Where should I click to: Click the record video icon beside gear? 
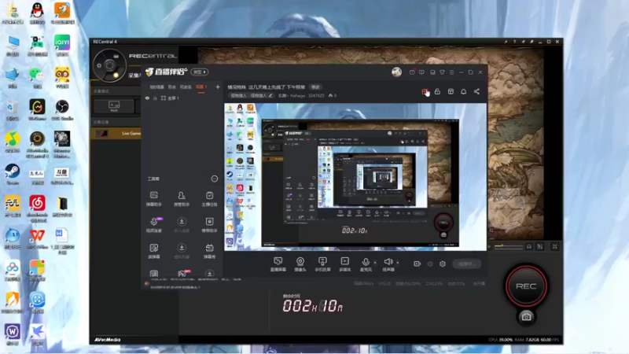click(x=417, y=264)
